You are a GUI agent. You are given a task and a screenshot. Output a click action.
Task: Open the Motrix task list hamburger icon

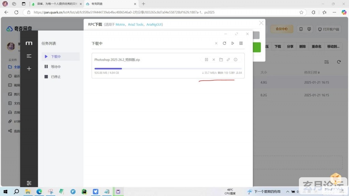(29, 56)
